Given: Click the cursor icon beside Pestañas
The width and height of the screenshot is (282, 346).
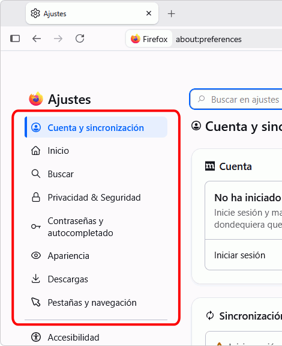Looking at the screenshot, I should point(36,302).
